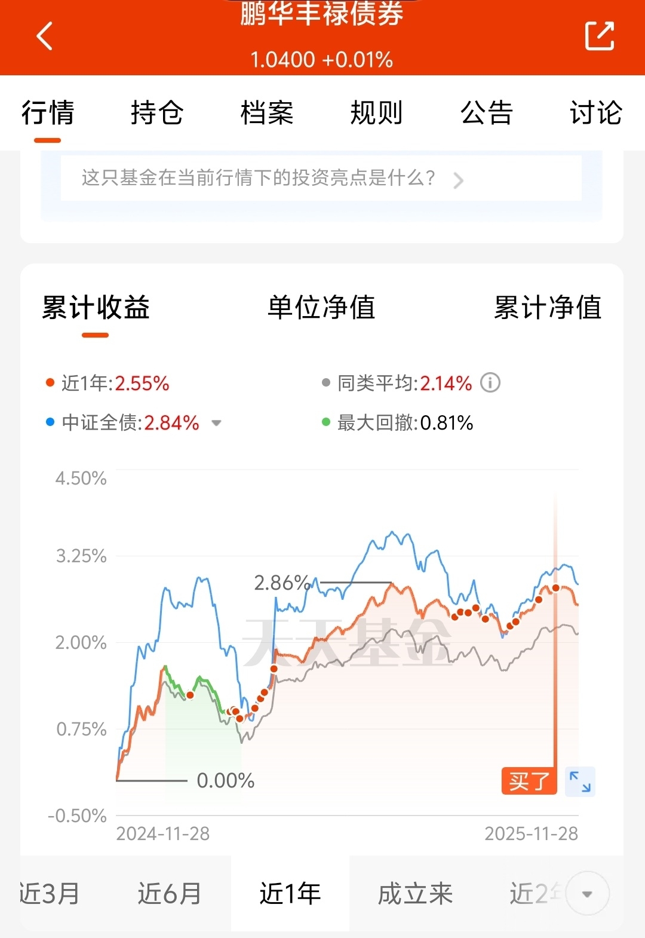
Task: Choose the 近6月 time range
Action: pos(170,894)
